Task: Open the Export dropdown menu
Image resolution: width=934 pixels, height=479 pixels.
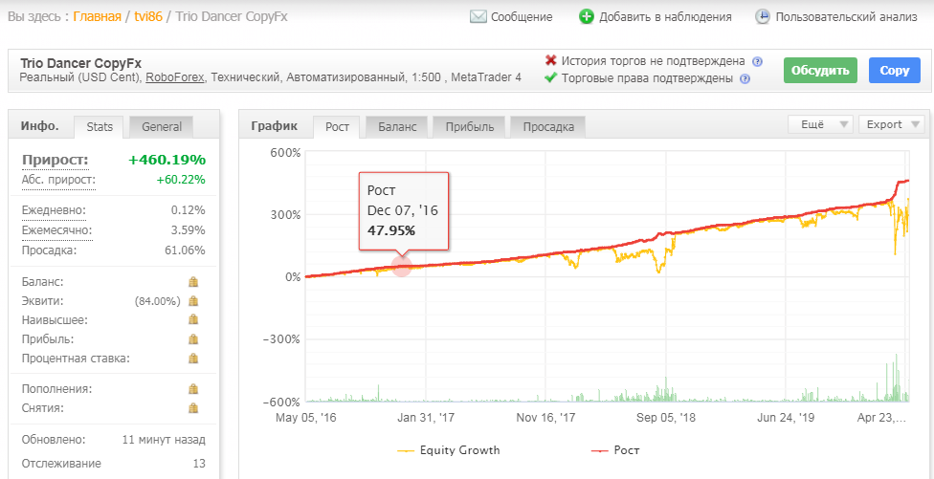Action: pos(892,124)
